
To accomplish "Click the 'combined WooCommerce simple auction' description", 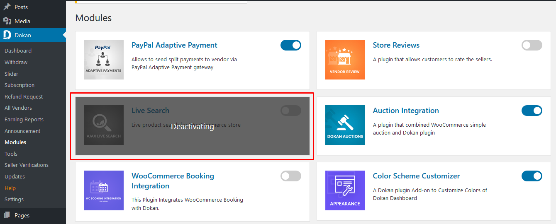I will tap(429, 129).
